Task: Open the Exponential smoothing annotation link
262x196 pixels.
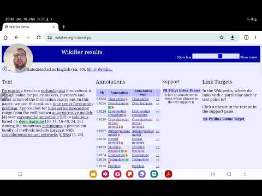Action: [117, 113]
